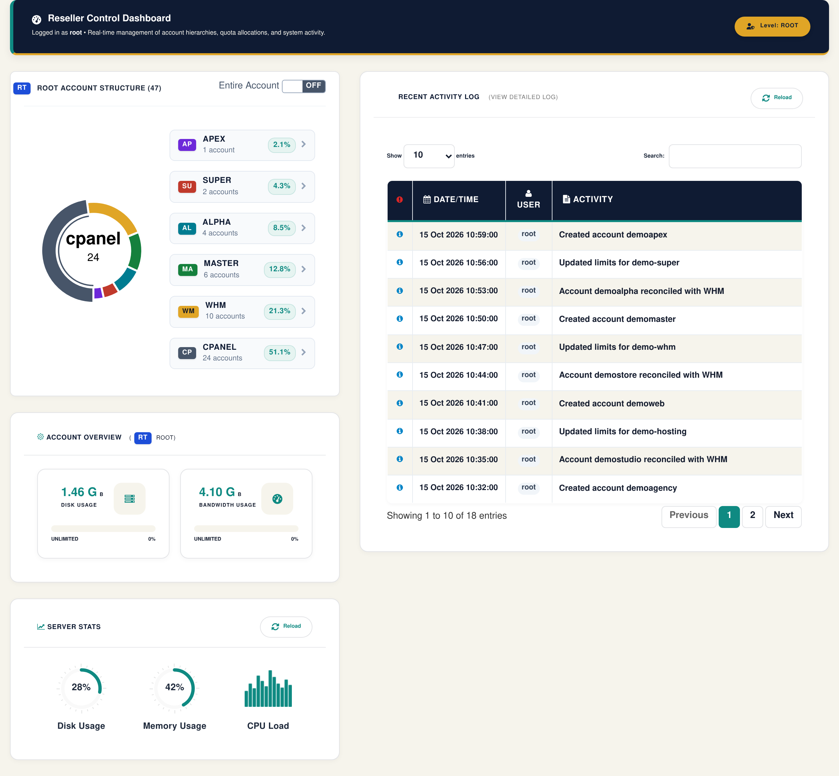Click the 28% Disk Usage gauge
This screenshot has width=839, height=776.
[x=81, y=688]
